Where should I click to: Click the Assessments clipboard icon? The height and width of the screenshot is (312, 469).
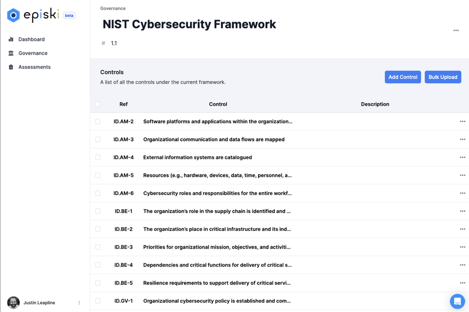11,67
